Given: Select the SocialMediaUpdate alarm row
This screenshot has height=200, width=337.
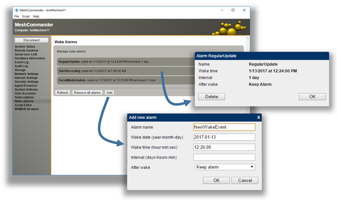Looking at the screenshot, I should click(x=126, y=80).
